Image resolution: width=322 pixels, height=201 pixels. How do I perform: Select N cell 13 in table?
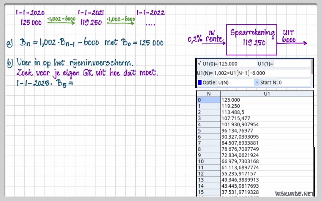209,180
